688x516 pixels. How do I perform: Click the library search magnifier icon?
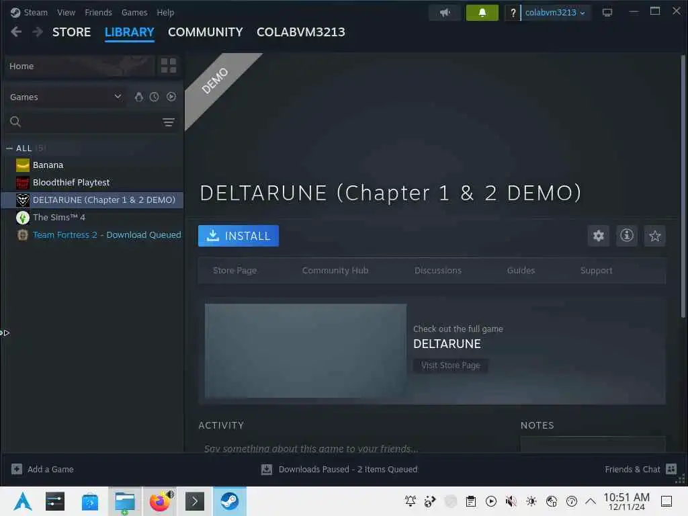15,122
